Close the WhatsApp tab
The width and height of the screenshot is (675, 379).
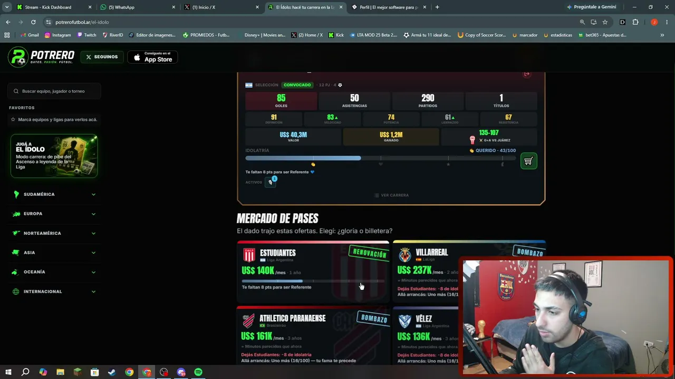(x=173, y=7)
